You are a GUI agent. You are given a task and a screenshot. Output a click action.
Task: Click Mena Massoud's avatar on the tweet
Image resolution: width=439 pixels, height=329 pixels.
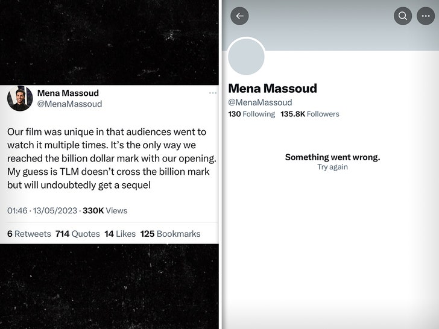click(x=20, y=98)
